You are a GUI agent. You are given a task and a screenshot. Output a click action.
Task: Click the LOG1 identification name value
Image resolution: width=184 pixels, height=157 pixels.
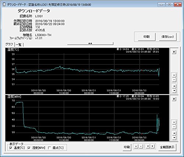39,16
